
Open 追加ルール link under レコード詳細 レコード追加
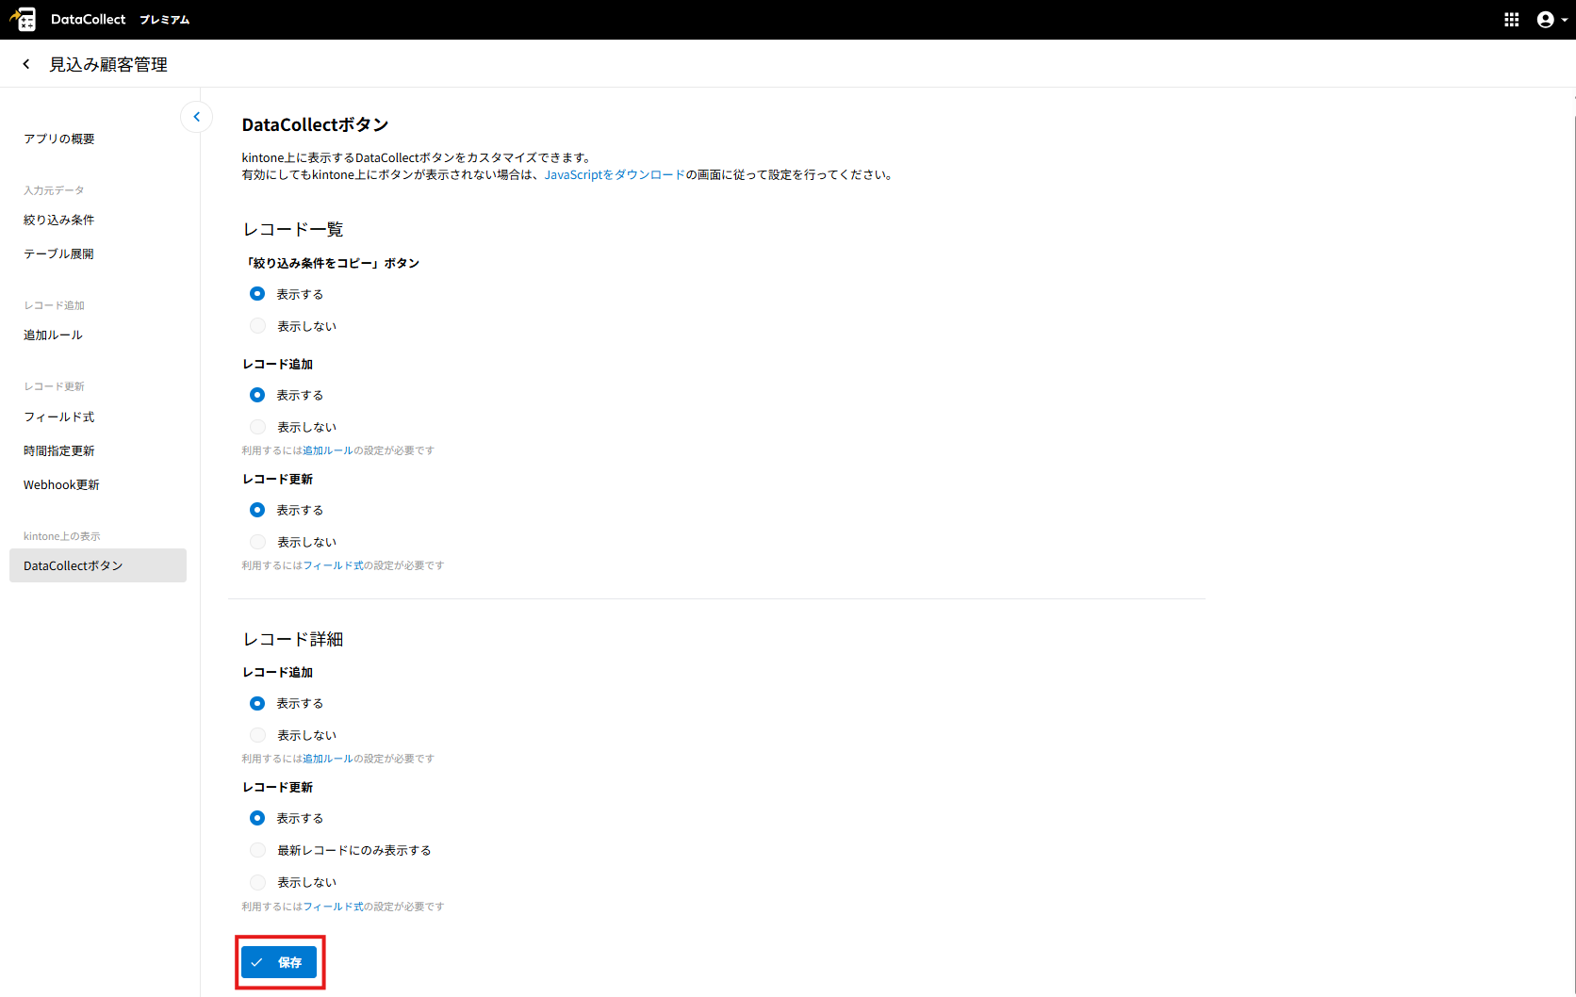pos(328,759)
